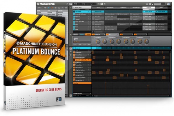The image size is (174, 116).
Task: Set the tempo field showing 79.0
Action: coord(75,4)
